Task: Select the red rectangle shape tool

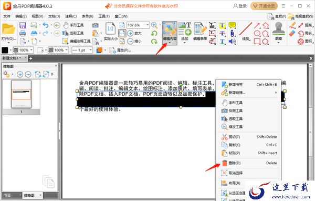Action: (257, 41)
